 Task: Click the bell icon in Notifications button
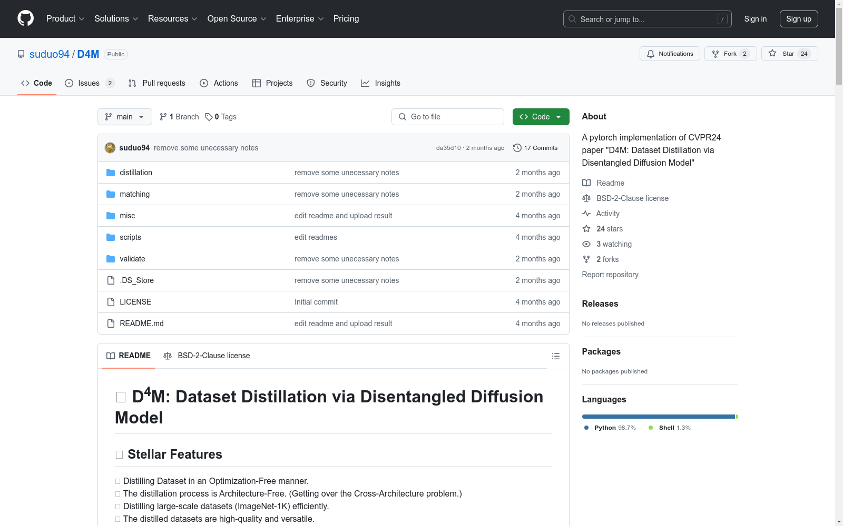coord(651,54)
